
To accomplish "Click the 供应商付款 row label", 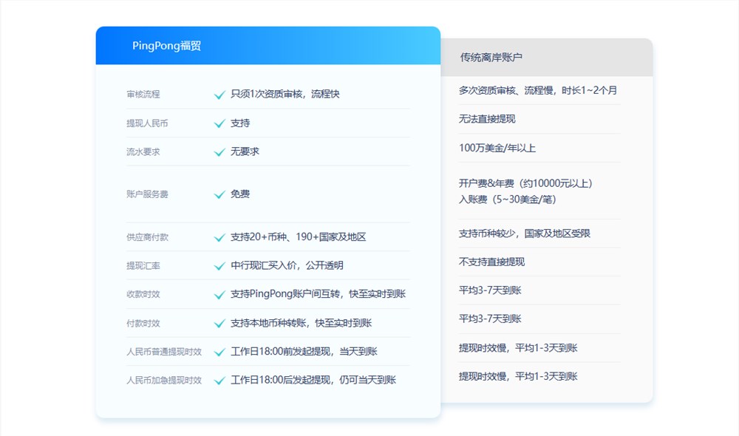I will click(147, 237).
